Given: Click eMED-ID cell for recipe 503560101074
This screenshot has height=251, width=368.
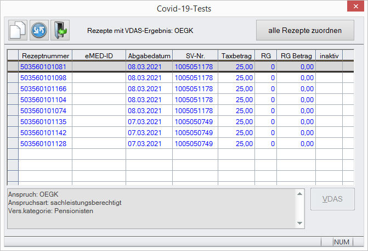Looking at the screenshot, I should pos(99,110).
